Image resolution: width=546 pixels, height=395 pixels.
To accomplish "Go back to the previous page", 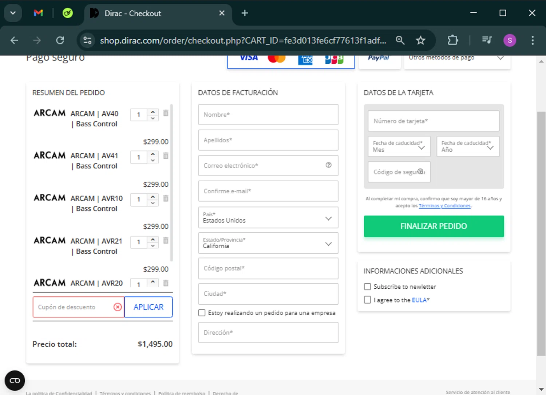I will point(14,40).
